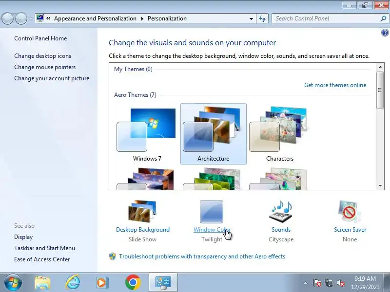Open Control Panel Home
The height and width of the screenshot is (292, 390).
(x=40, y=38)
